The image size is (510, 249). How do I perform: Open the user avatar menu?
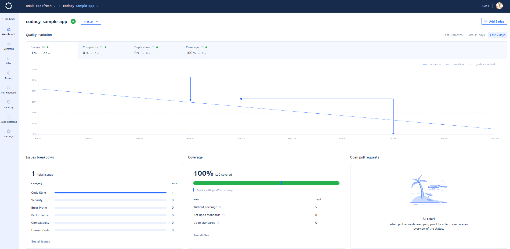[501, 6]
